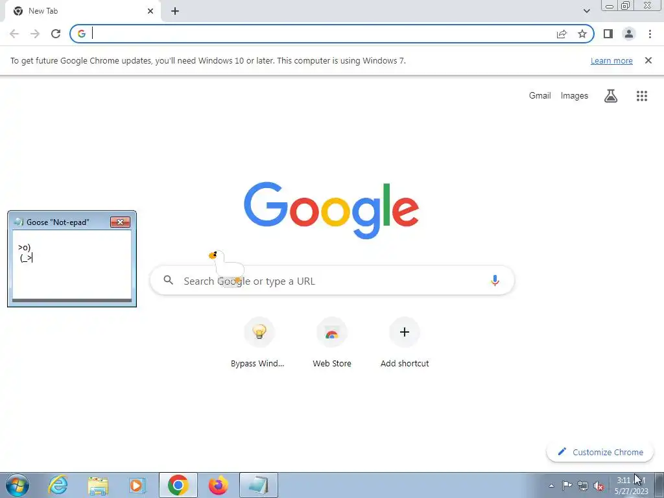Close the New Tab tab
Screen dimensions: 664x498
(x=150, y=11)
